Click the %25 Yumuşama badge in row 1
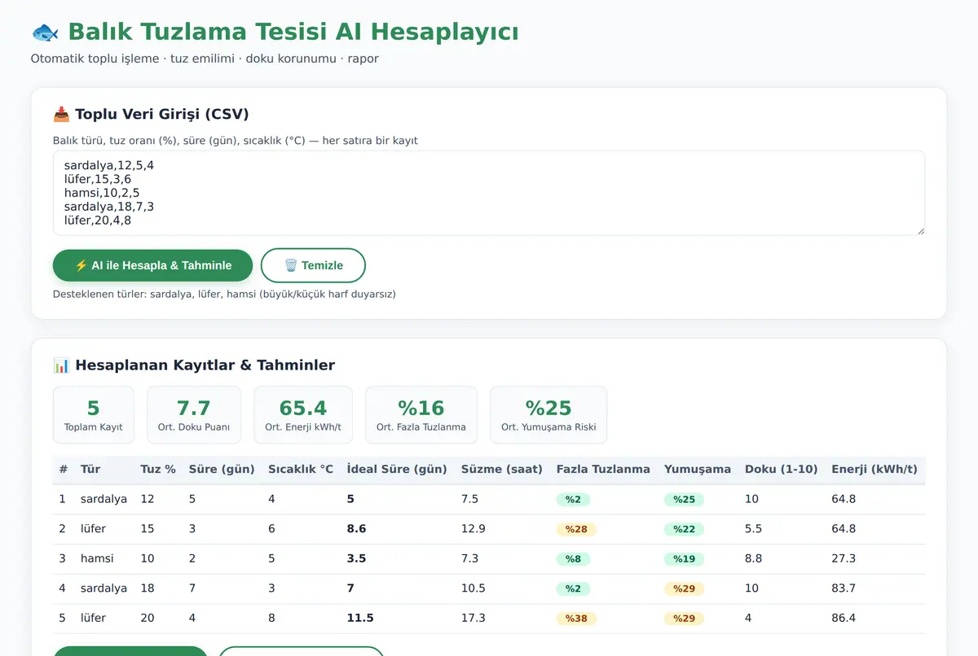 point(684,499)
